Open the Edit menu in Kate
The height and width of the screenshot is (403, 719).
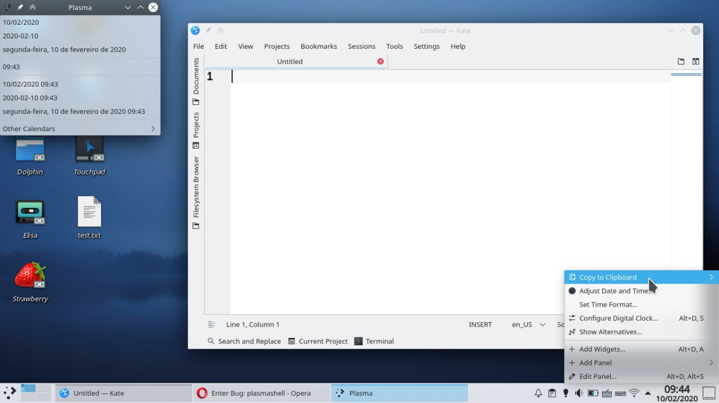pyautogui.click(x=221, y=47)
